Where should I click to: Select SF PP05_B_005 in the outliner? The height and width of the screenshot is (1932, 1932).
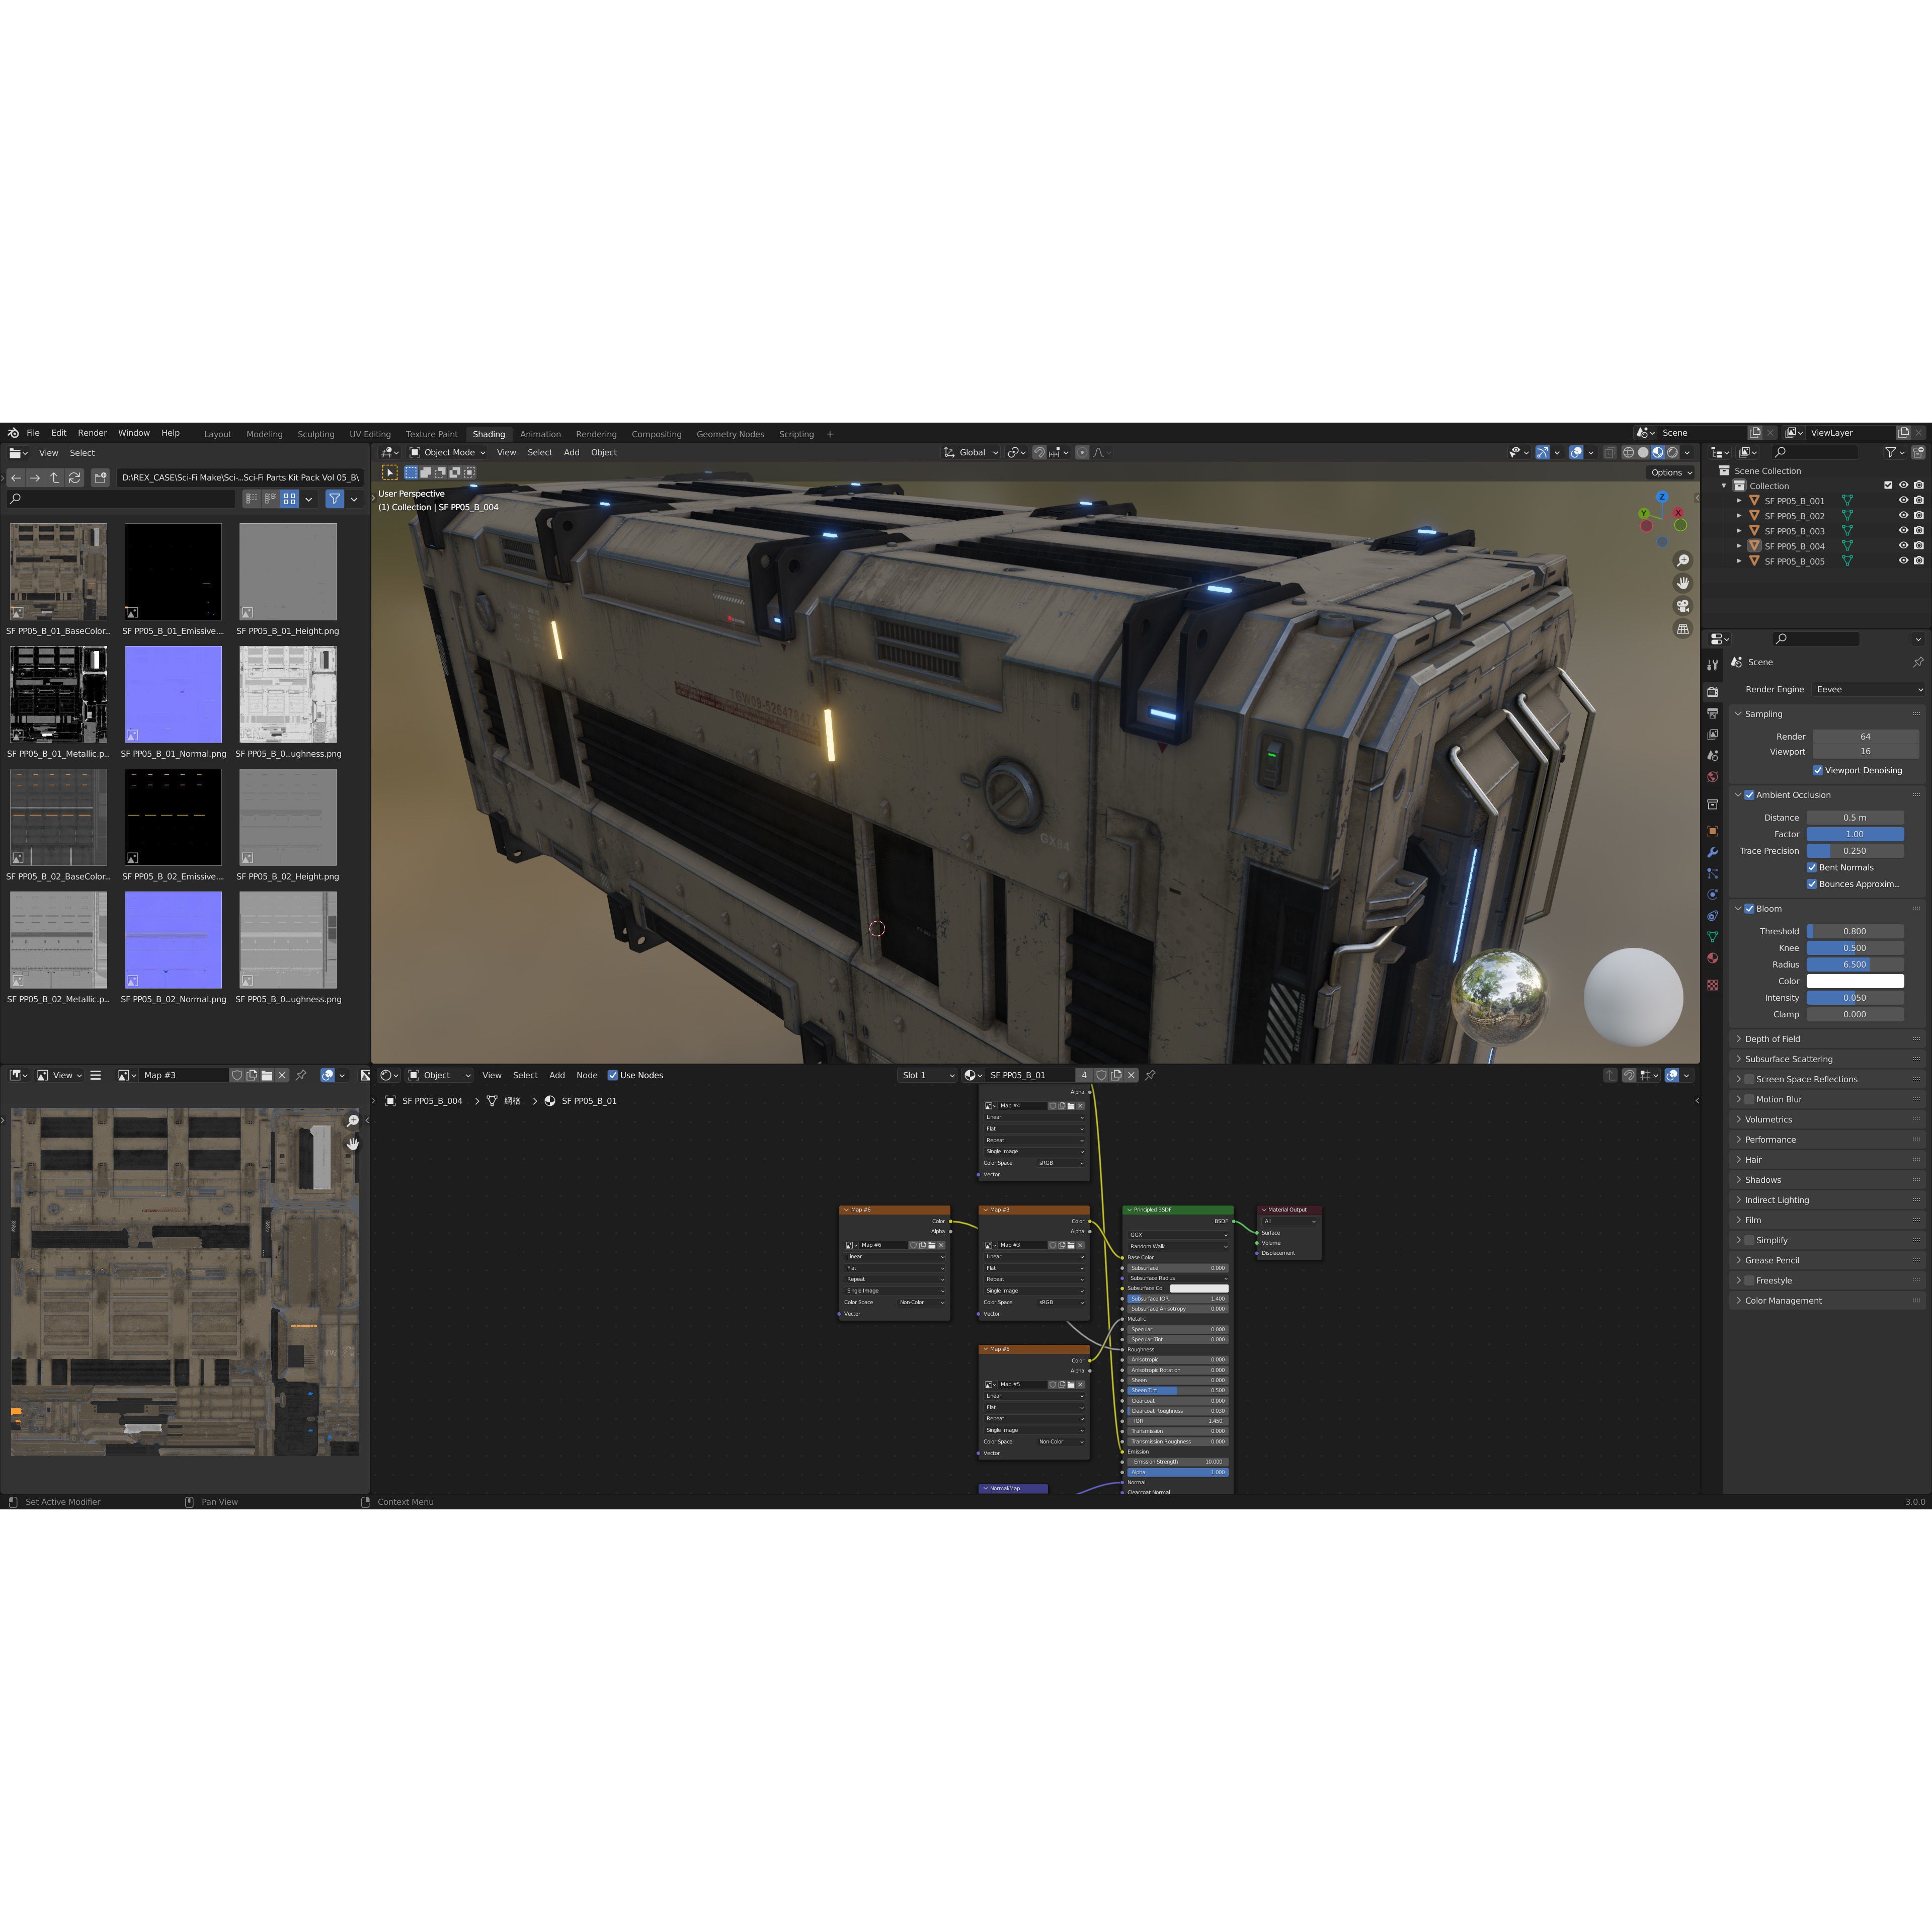coord(1794,562)
